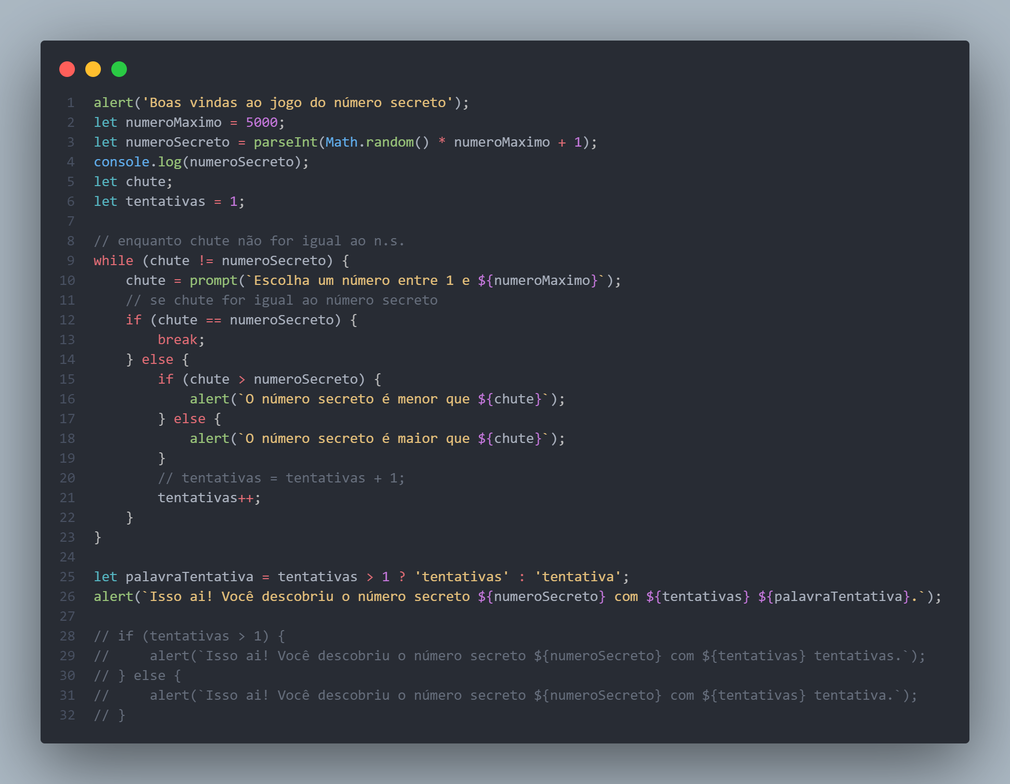1010x784 pixels.
Task: Click the string 'tentativas' on line 25
Action: tap(461, 577)
